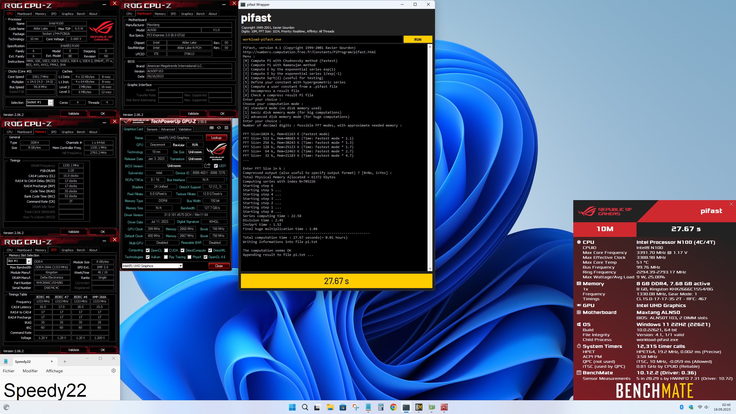The image size is (736, 414).
Task: Switch to Notepad via taskbar icon
Action: (368, 407)
